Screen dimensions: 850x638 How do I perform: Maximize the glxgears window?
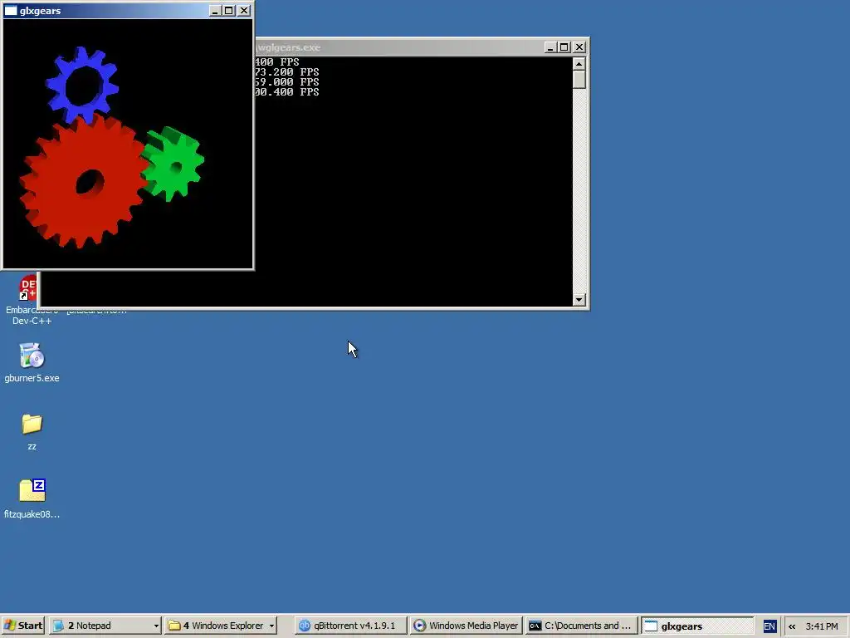(x=229, y=10)
